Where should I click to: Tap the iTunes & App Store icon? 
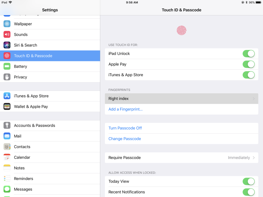tap(7, 96)
